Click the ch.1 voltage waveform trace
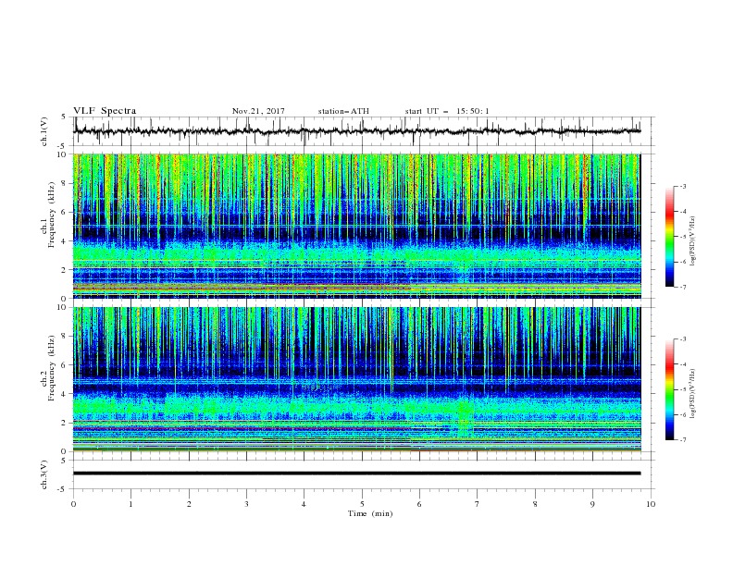Screen dimensions: 733x566 356,131
